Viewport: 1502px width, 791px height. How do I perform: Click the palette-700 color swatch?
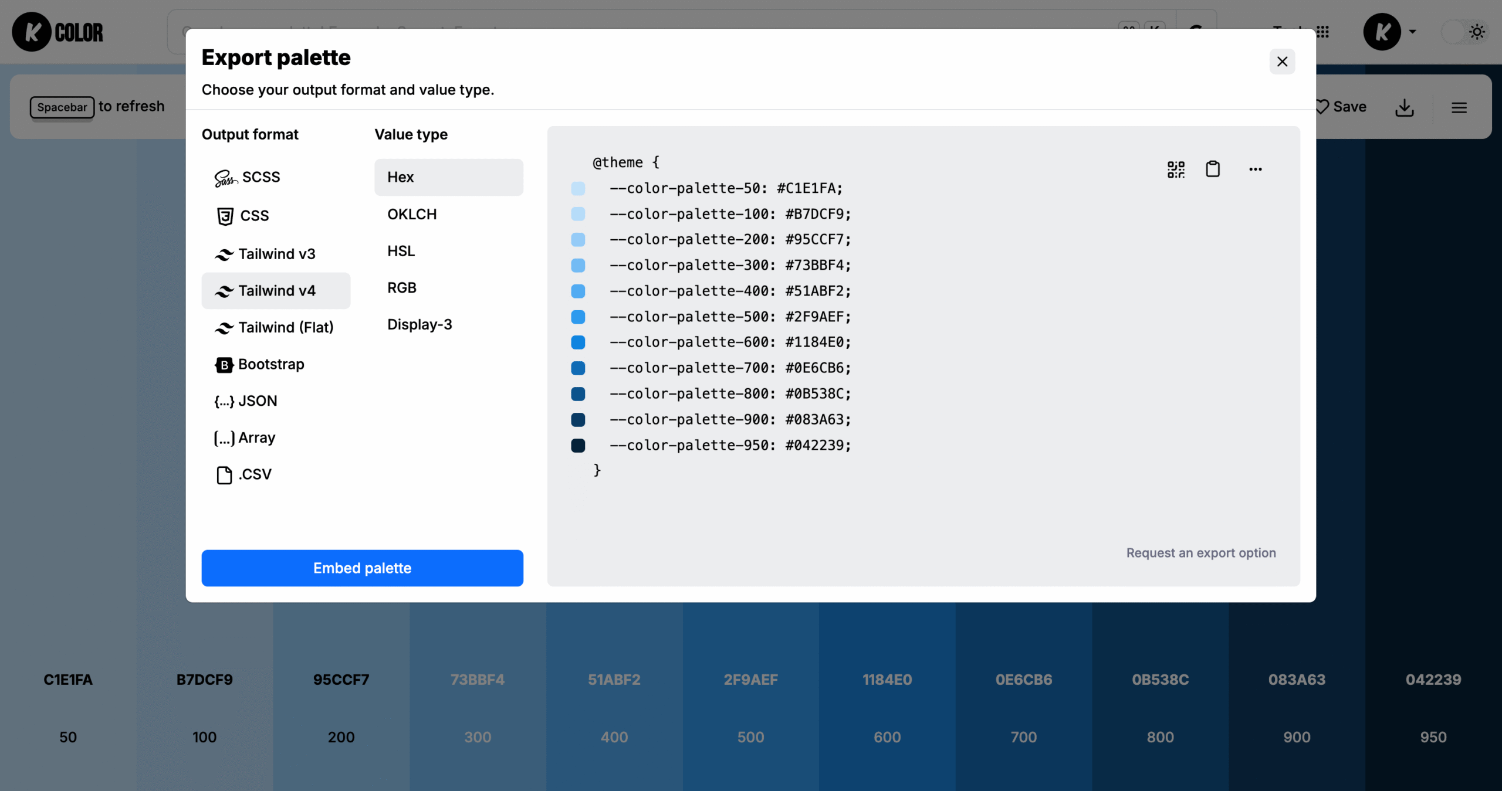[x=578, y=368]
